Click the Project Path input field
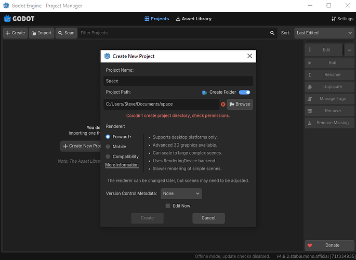 [162, 104]
